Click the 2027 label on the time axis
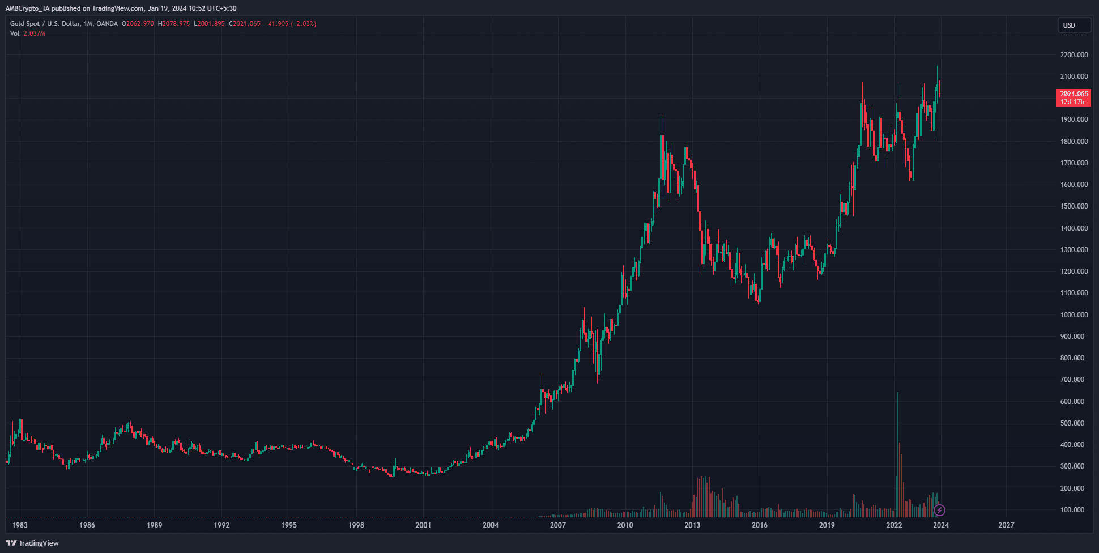Image resolution: width=1099 pixels, height=553 pixels. point(1006,525)
